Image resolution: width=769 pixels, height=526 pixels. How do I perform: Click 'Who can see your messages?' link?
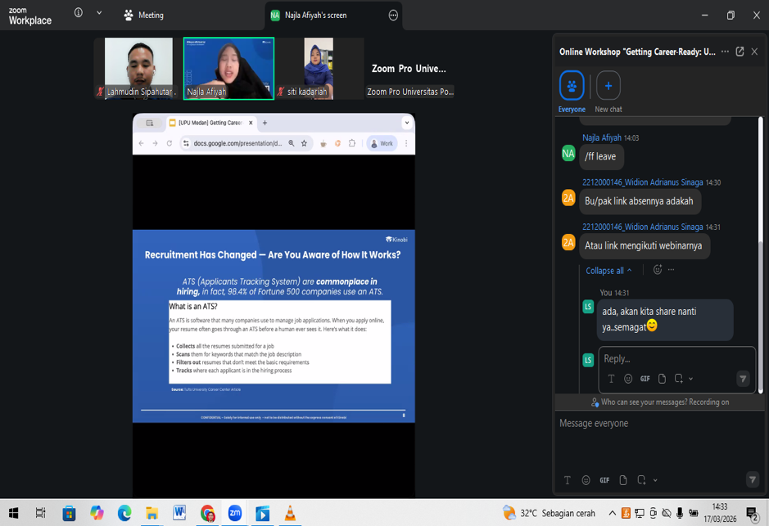[660, 402]
